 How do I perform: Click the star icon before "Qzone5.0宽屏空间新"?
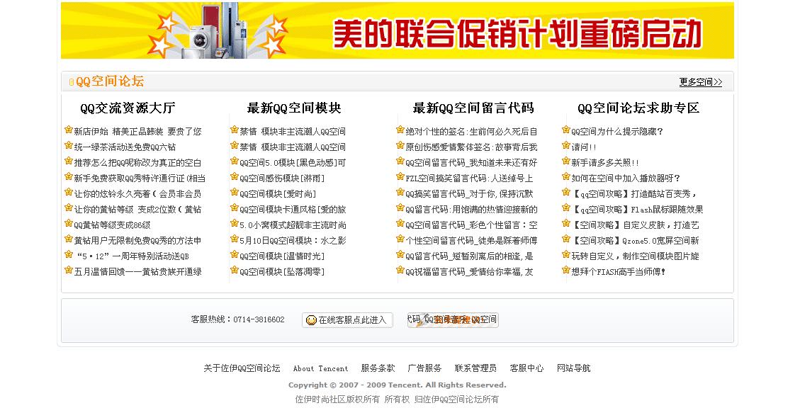coord(566,239)
